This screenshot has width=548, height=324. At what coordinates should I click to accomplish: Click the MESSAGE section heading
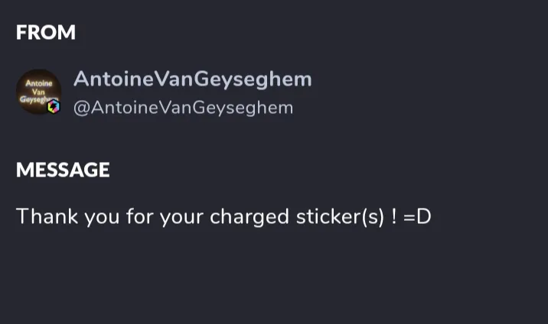(x=63, y=170)
